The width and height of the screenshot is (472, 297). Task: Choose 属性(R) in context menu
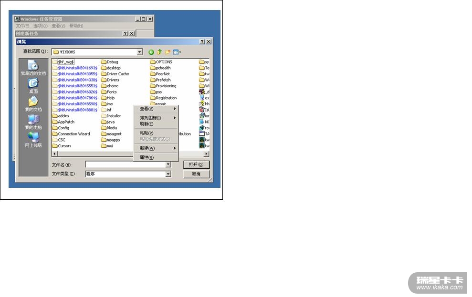click(156, 157)
